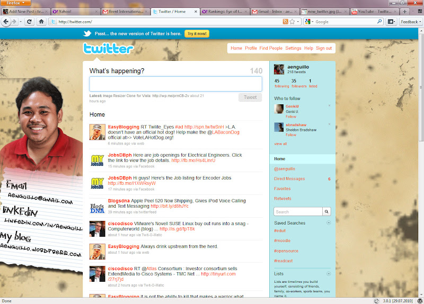Click the sidebar Search field
This screenshot has width=424, height=304.
tap(298, 212)
